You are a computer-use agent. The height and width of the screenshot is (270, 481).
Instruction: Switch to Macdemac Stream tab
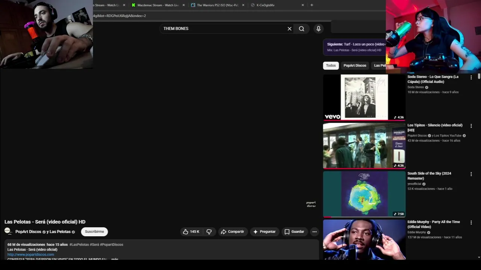coord(158,5)
